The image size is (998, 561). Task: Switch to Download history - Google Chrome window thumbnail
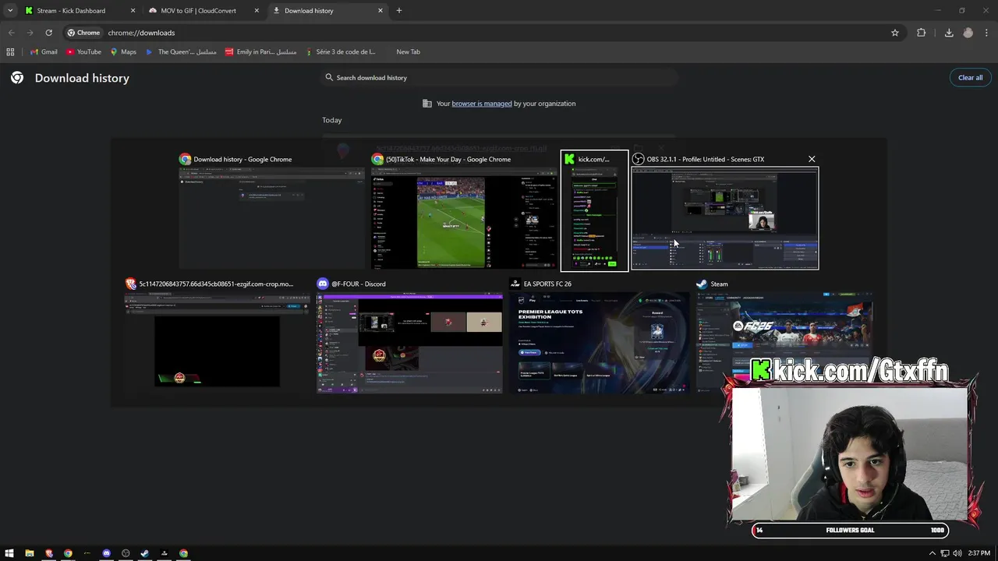[x=271, y=210]
